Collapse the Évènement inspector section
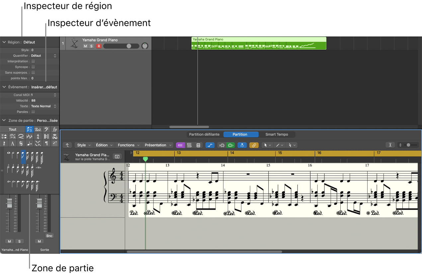Image resolution: width=422 pixels, height=275 pixels. click(4, 87)
